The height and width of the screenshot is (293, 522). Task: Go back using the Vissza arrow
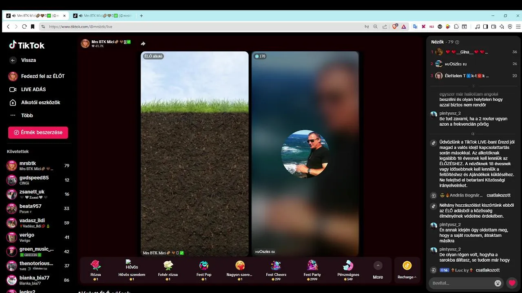pos(13,60)
